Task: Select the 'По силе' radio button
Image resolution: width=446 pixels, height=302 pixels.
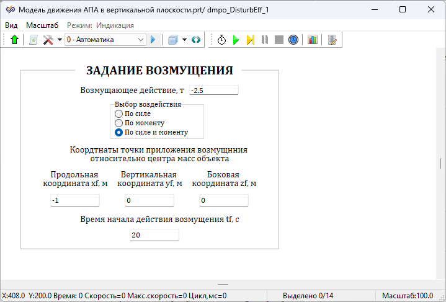Action: 119,113
